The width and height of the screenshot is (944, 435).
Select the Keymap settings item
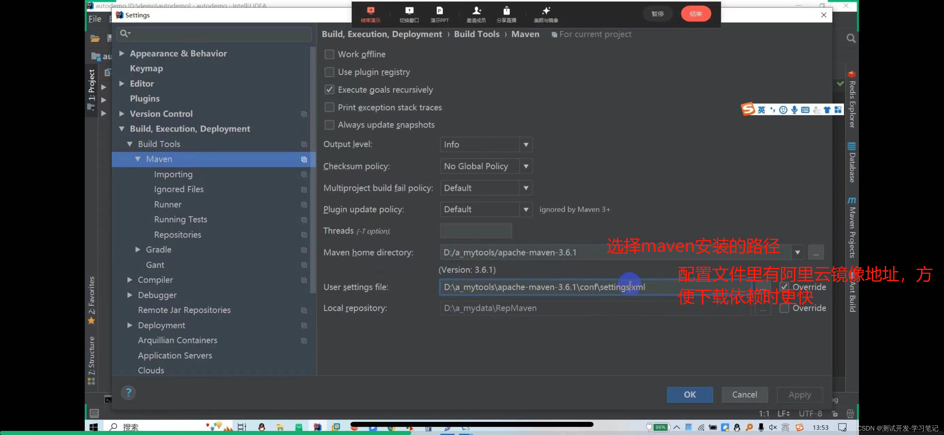click(x=146, y=68)
